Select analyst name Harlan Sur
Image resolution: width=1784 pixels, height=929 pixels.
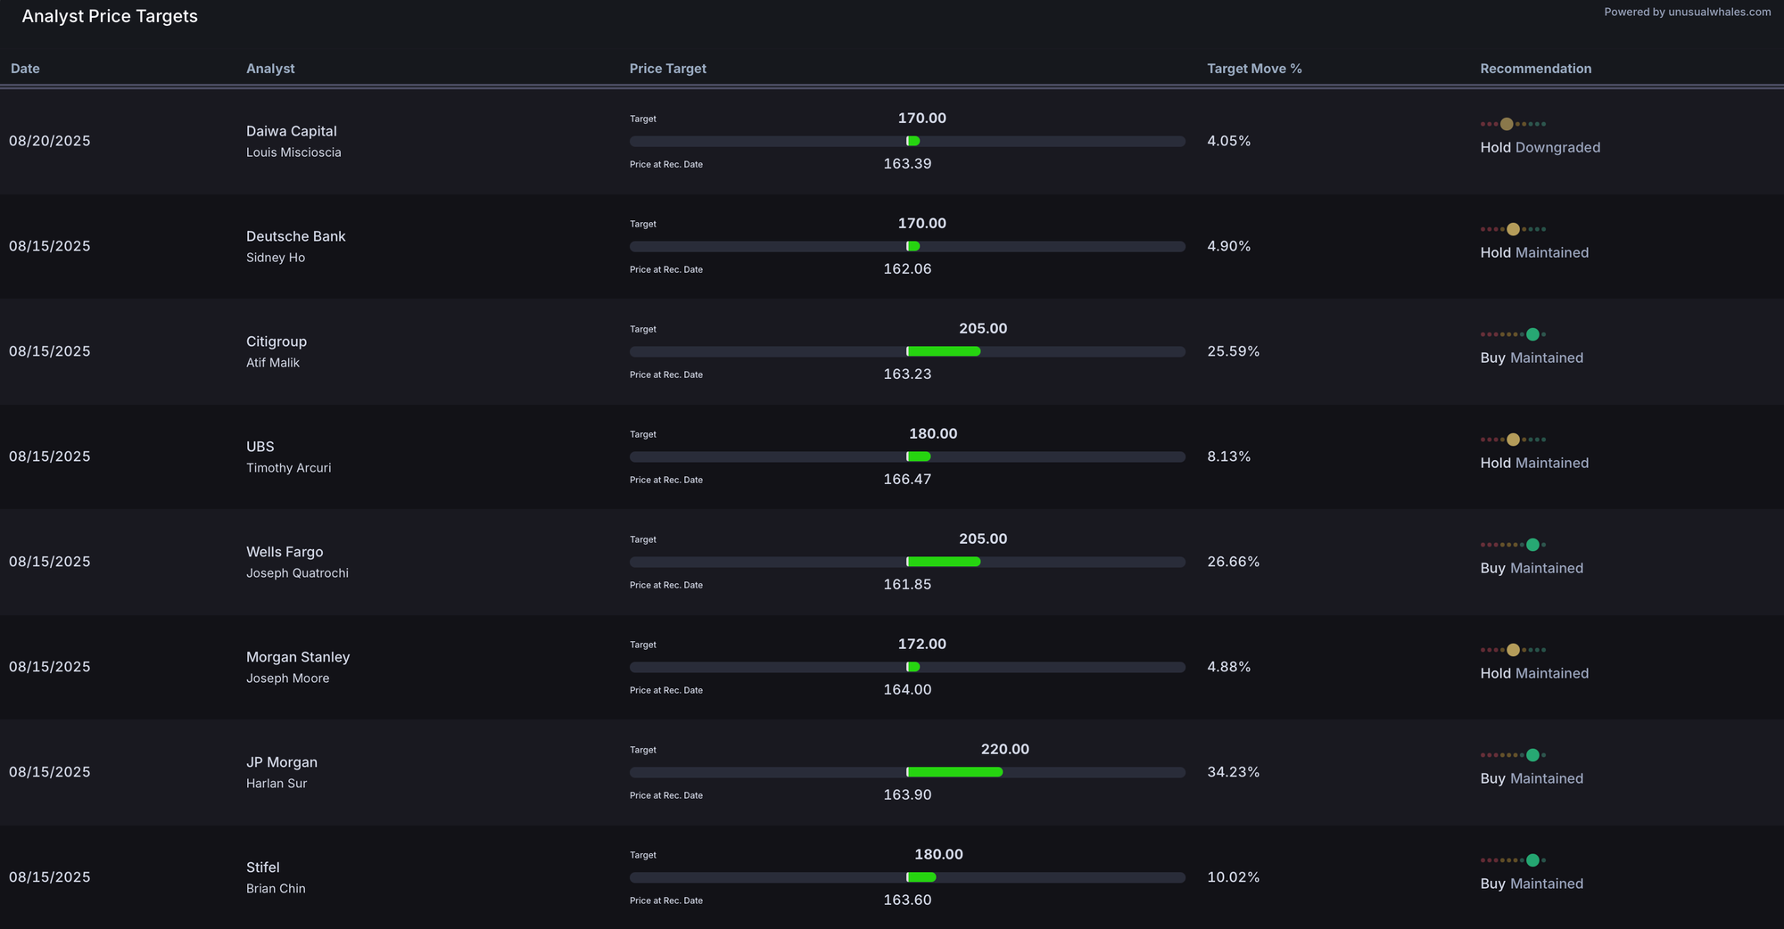click(277, 784)
